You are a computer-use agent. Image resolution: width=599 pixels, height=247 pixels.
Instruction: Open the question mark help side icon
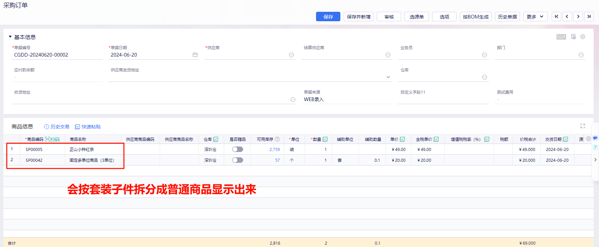[x=595, y=147]
